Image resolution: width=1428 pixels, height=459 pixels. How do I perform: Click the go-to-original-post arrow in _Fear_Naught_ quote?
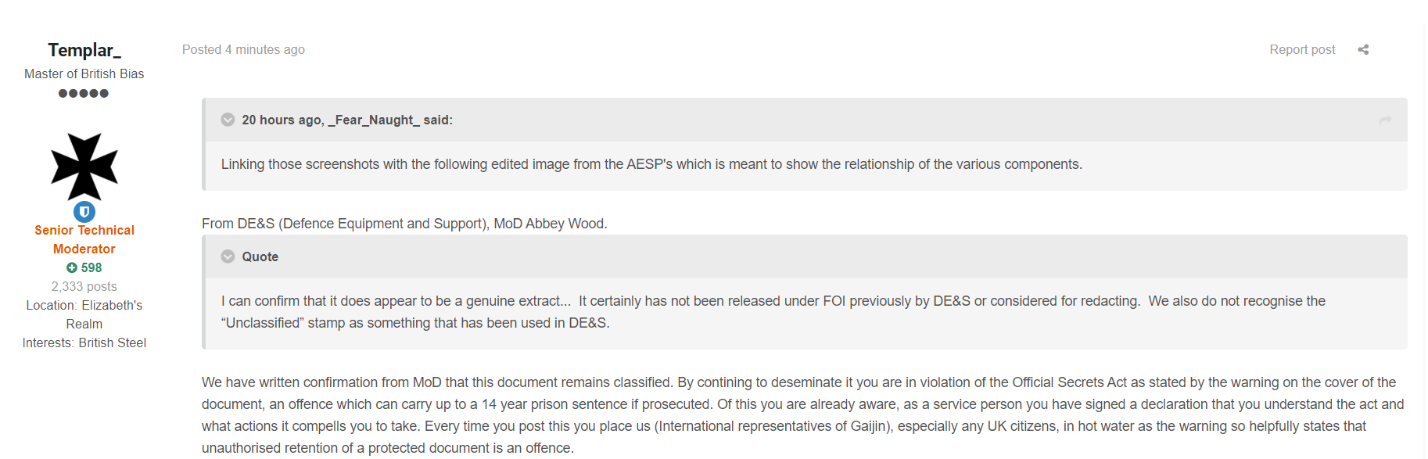1385,120
